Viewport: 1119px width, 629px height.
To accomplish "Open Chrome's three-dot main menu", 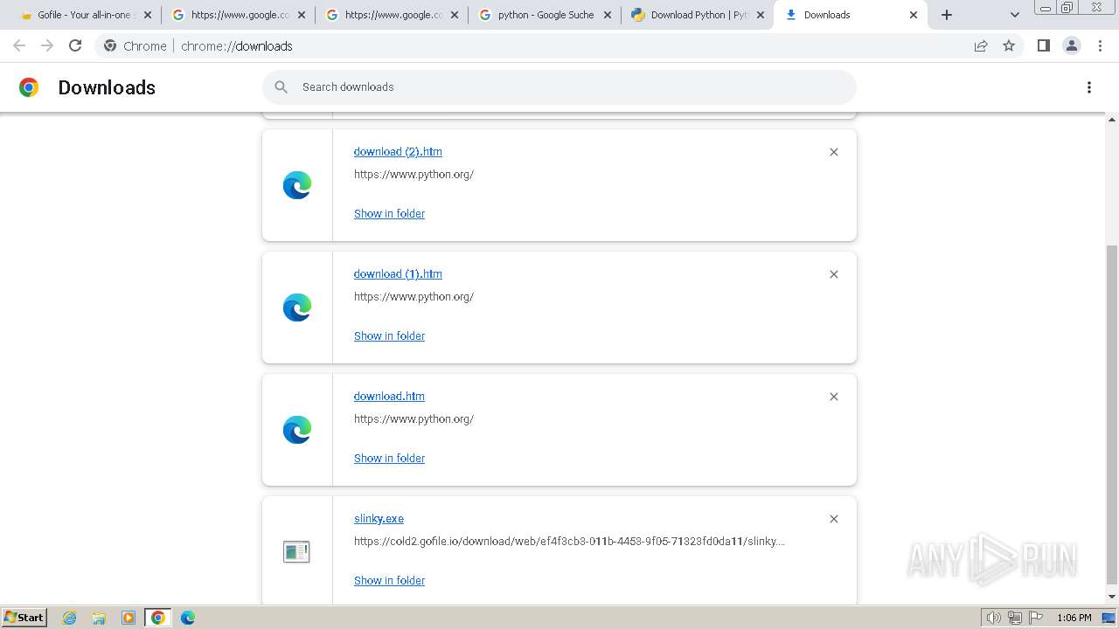I will (1101, 45).
